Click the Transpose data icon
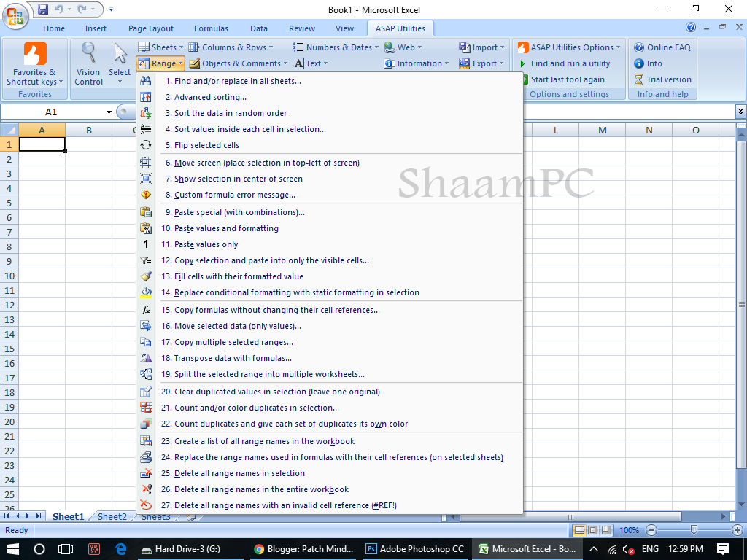 tap(146, 358)
